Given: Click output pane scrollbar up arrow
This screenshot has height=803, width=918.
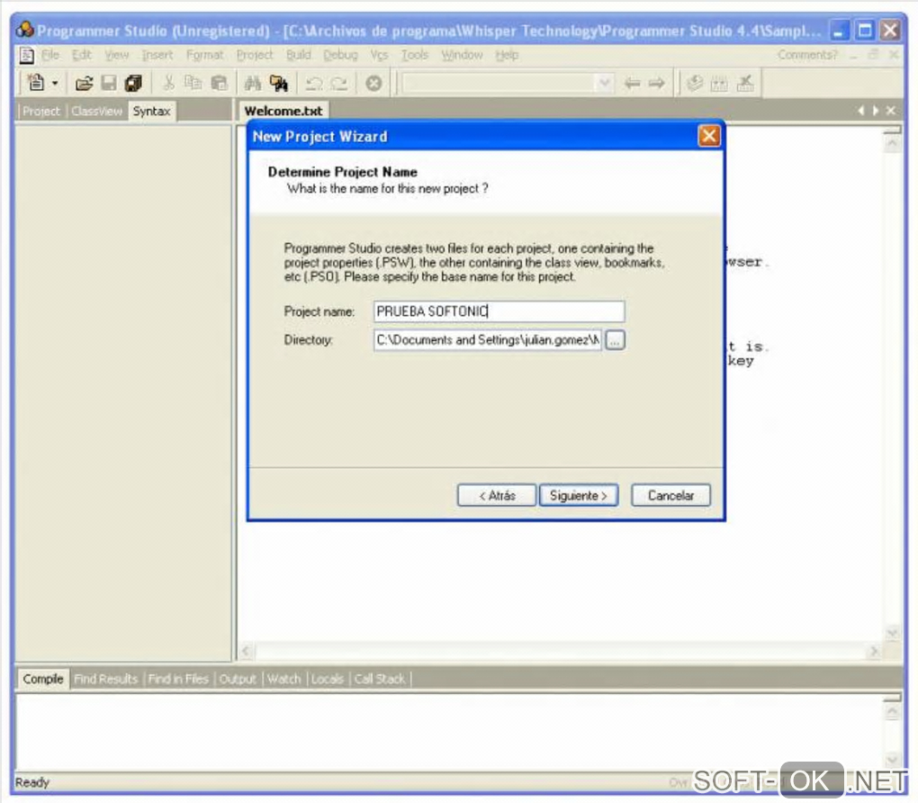Looking at the screenshot, I should [892, 712].
